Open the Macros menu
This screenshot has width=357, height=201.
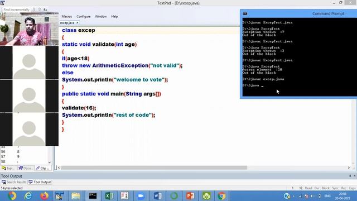[67, 16]
